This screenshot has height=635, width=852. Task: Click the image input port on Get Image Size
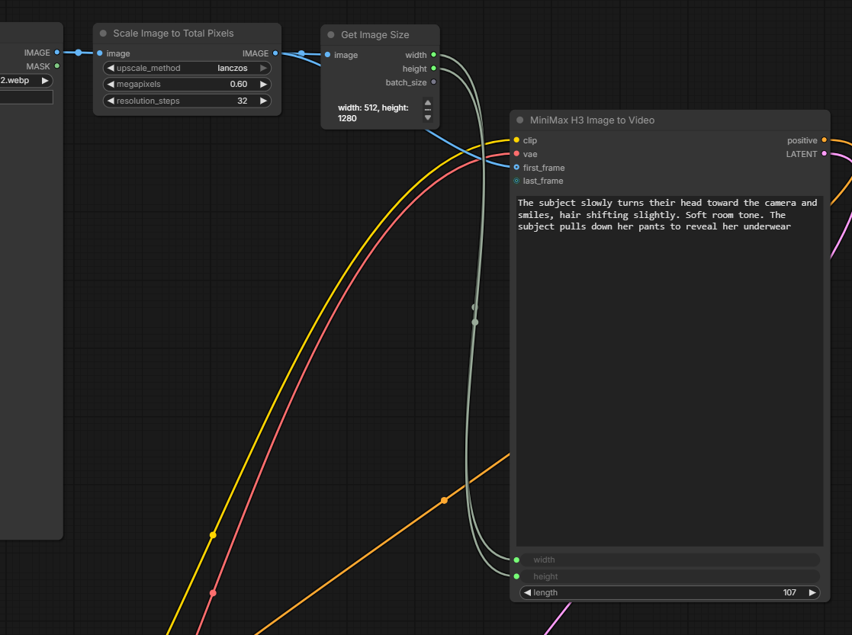(328, 55)
